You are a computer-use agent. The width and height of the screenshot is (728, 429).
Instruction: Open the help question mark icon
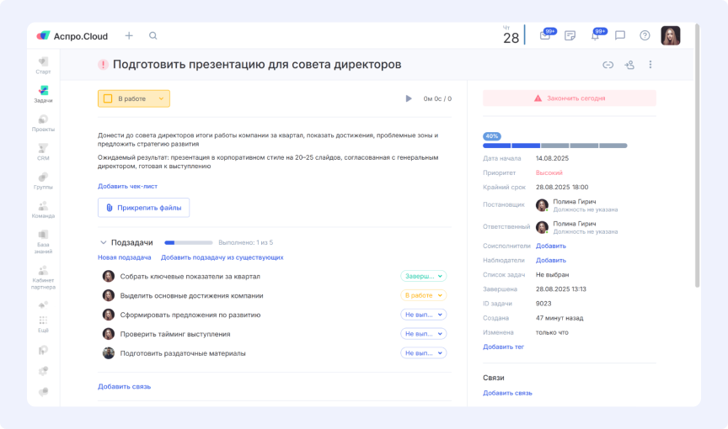click(x=645, y=36)
